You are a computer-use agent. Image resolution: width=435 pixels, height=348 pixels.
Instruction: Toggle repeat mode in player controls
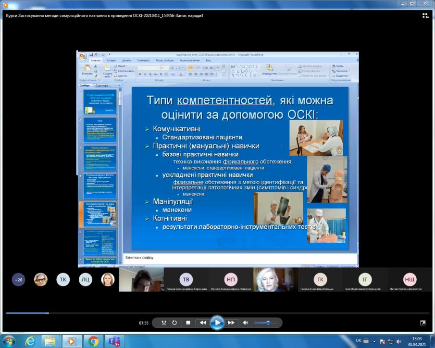pos(174,323)
